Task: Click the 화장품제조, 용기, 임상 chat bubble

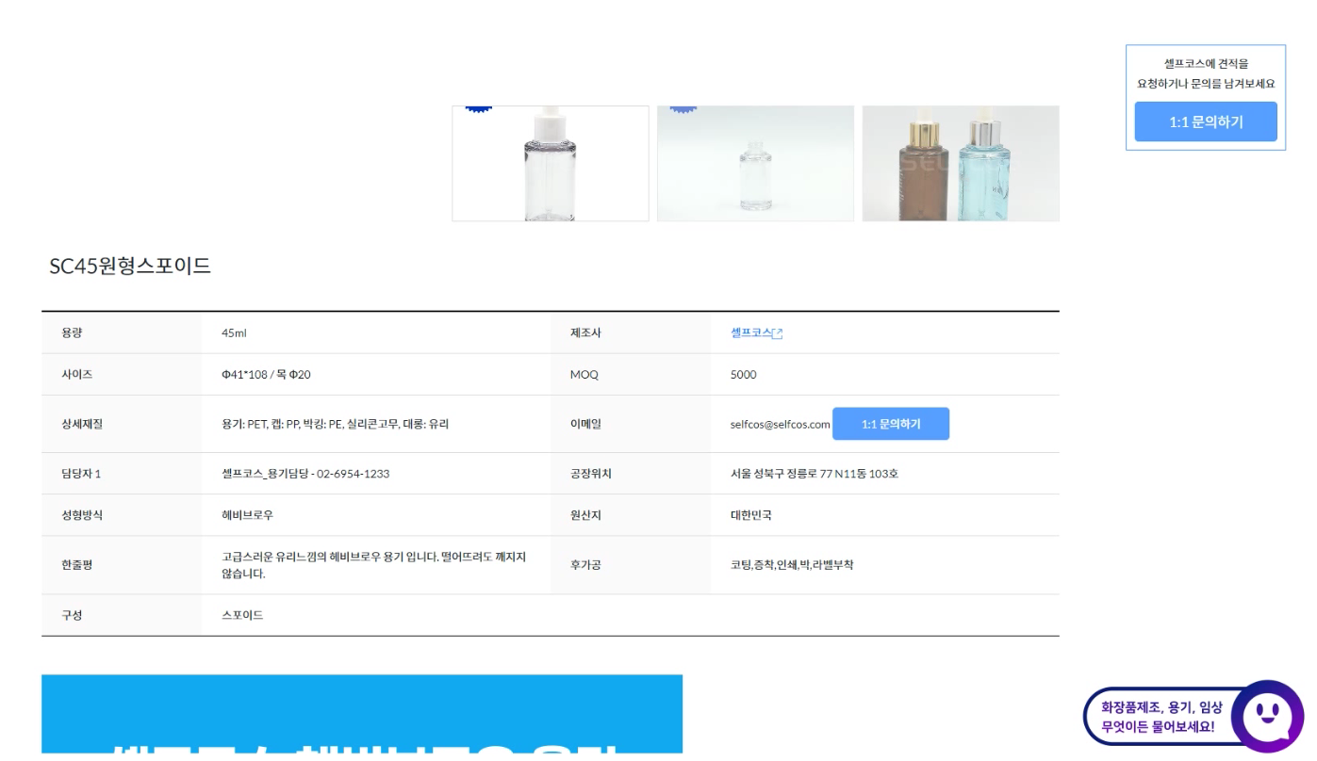Action: point(1161,717)
